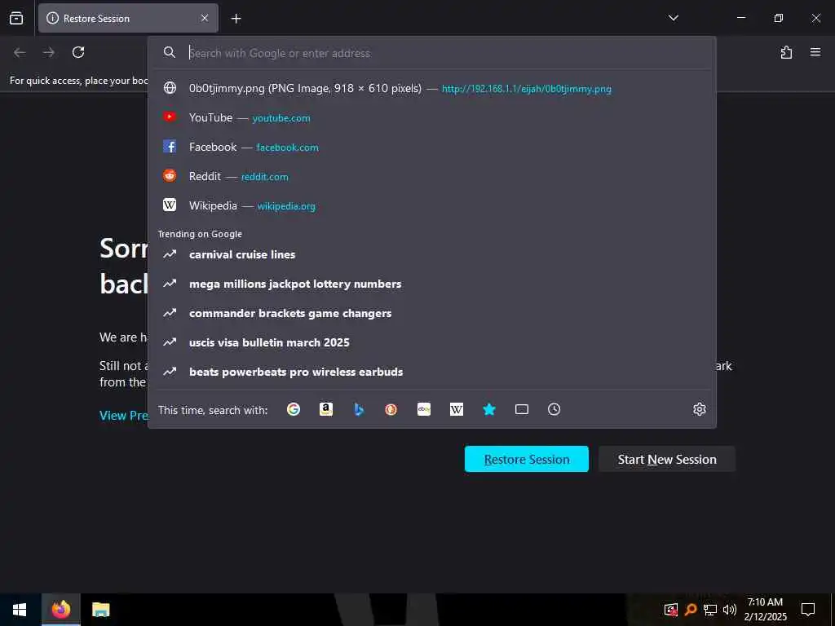Search this time with Google
This screenshot has width=835, height=626.
[294, 409]
